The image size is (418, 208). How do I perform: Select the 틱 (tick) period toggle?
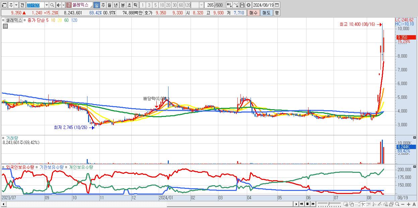135,5
